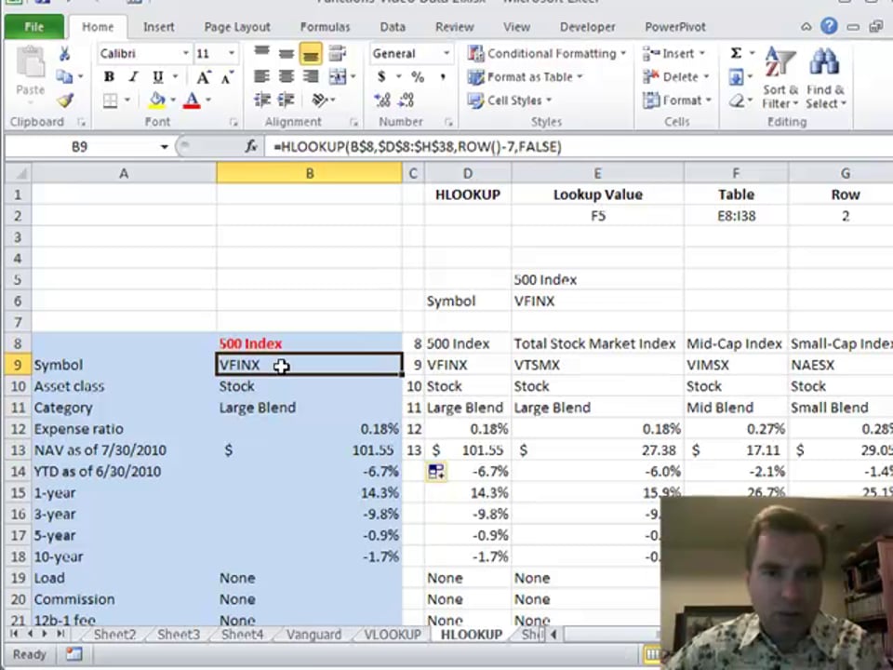This screenshot has height=670, width=893.
Task: Select column E header
Action: [x=597, y=173]
